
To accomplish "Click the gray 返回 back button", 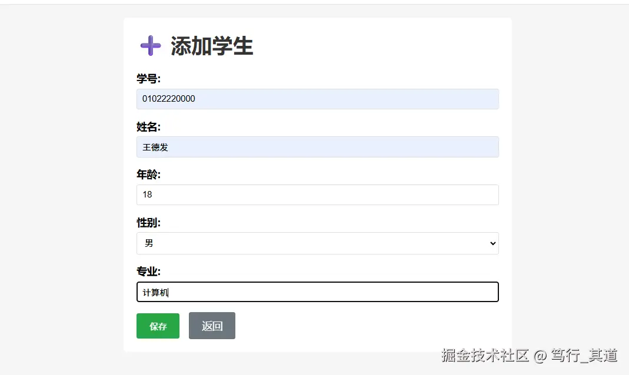I will (x=212, y=326).
